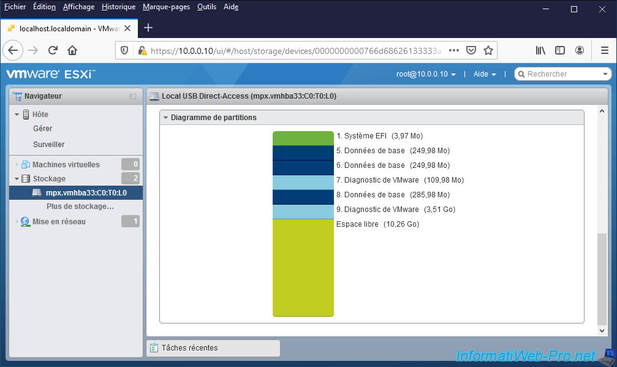The width and height of the screenshot is (617, 367).
Task: Click the Firefox reload page icon
Action: (x=53, y=50)
